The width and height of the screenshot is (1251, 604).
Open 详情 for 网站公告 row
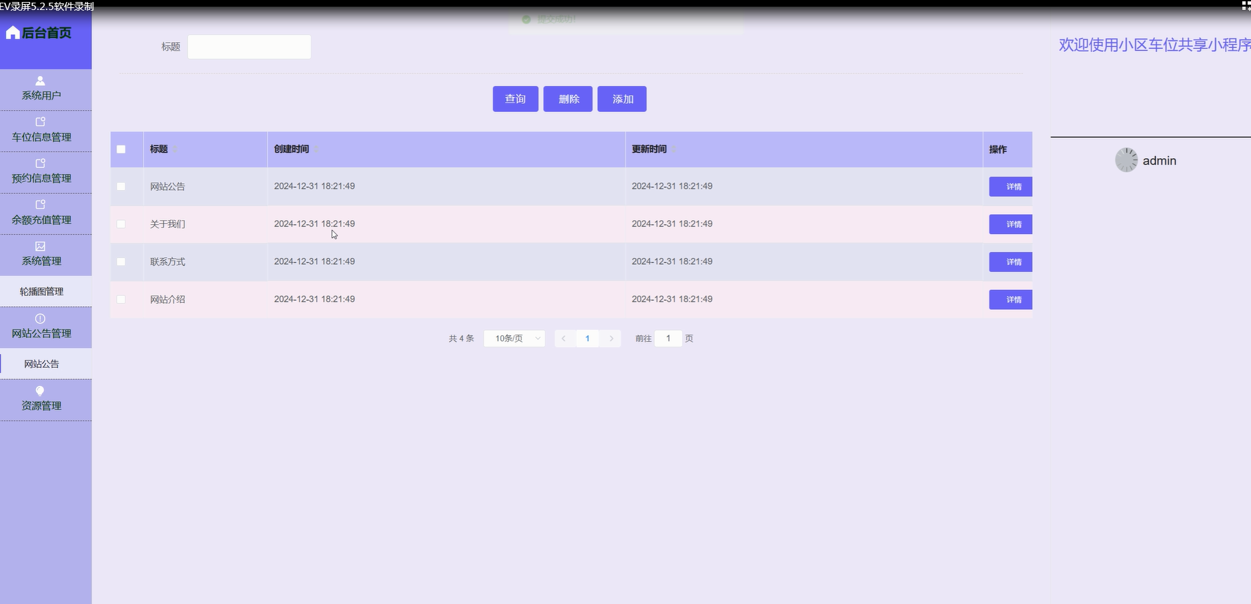tap(1010, 187)
